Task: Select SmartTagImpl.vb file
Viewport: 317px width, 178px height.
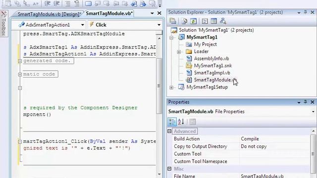Action: tap(212, 73)
